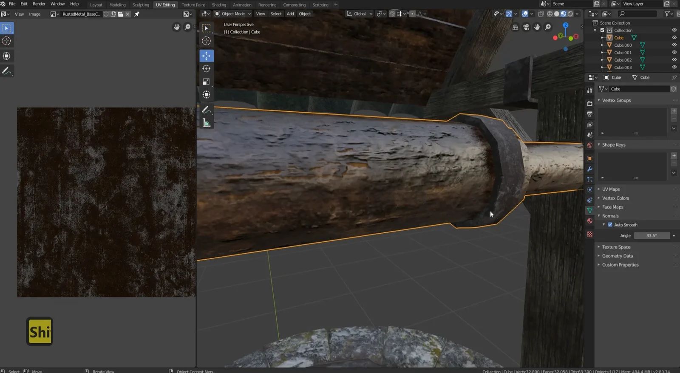Toggle visibility of Cube in outliner
This screenshot has height=373, width=680.
pyautogui.click(x=674, y=38)
